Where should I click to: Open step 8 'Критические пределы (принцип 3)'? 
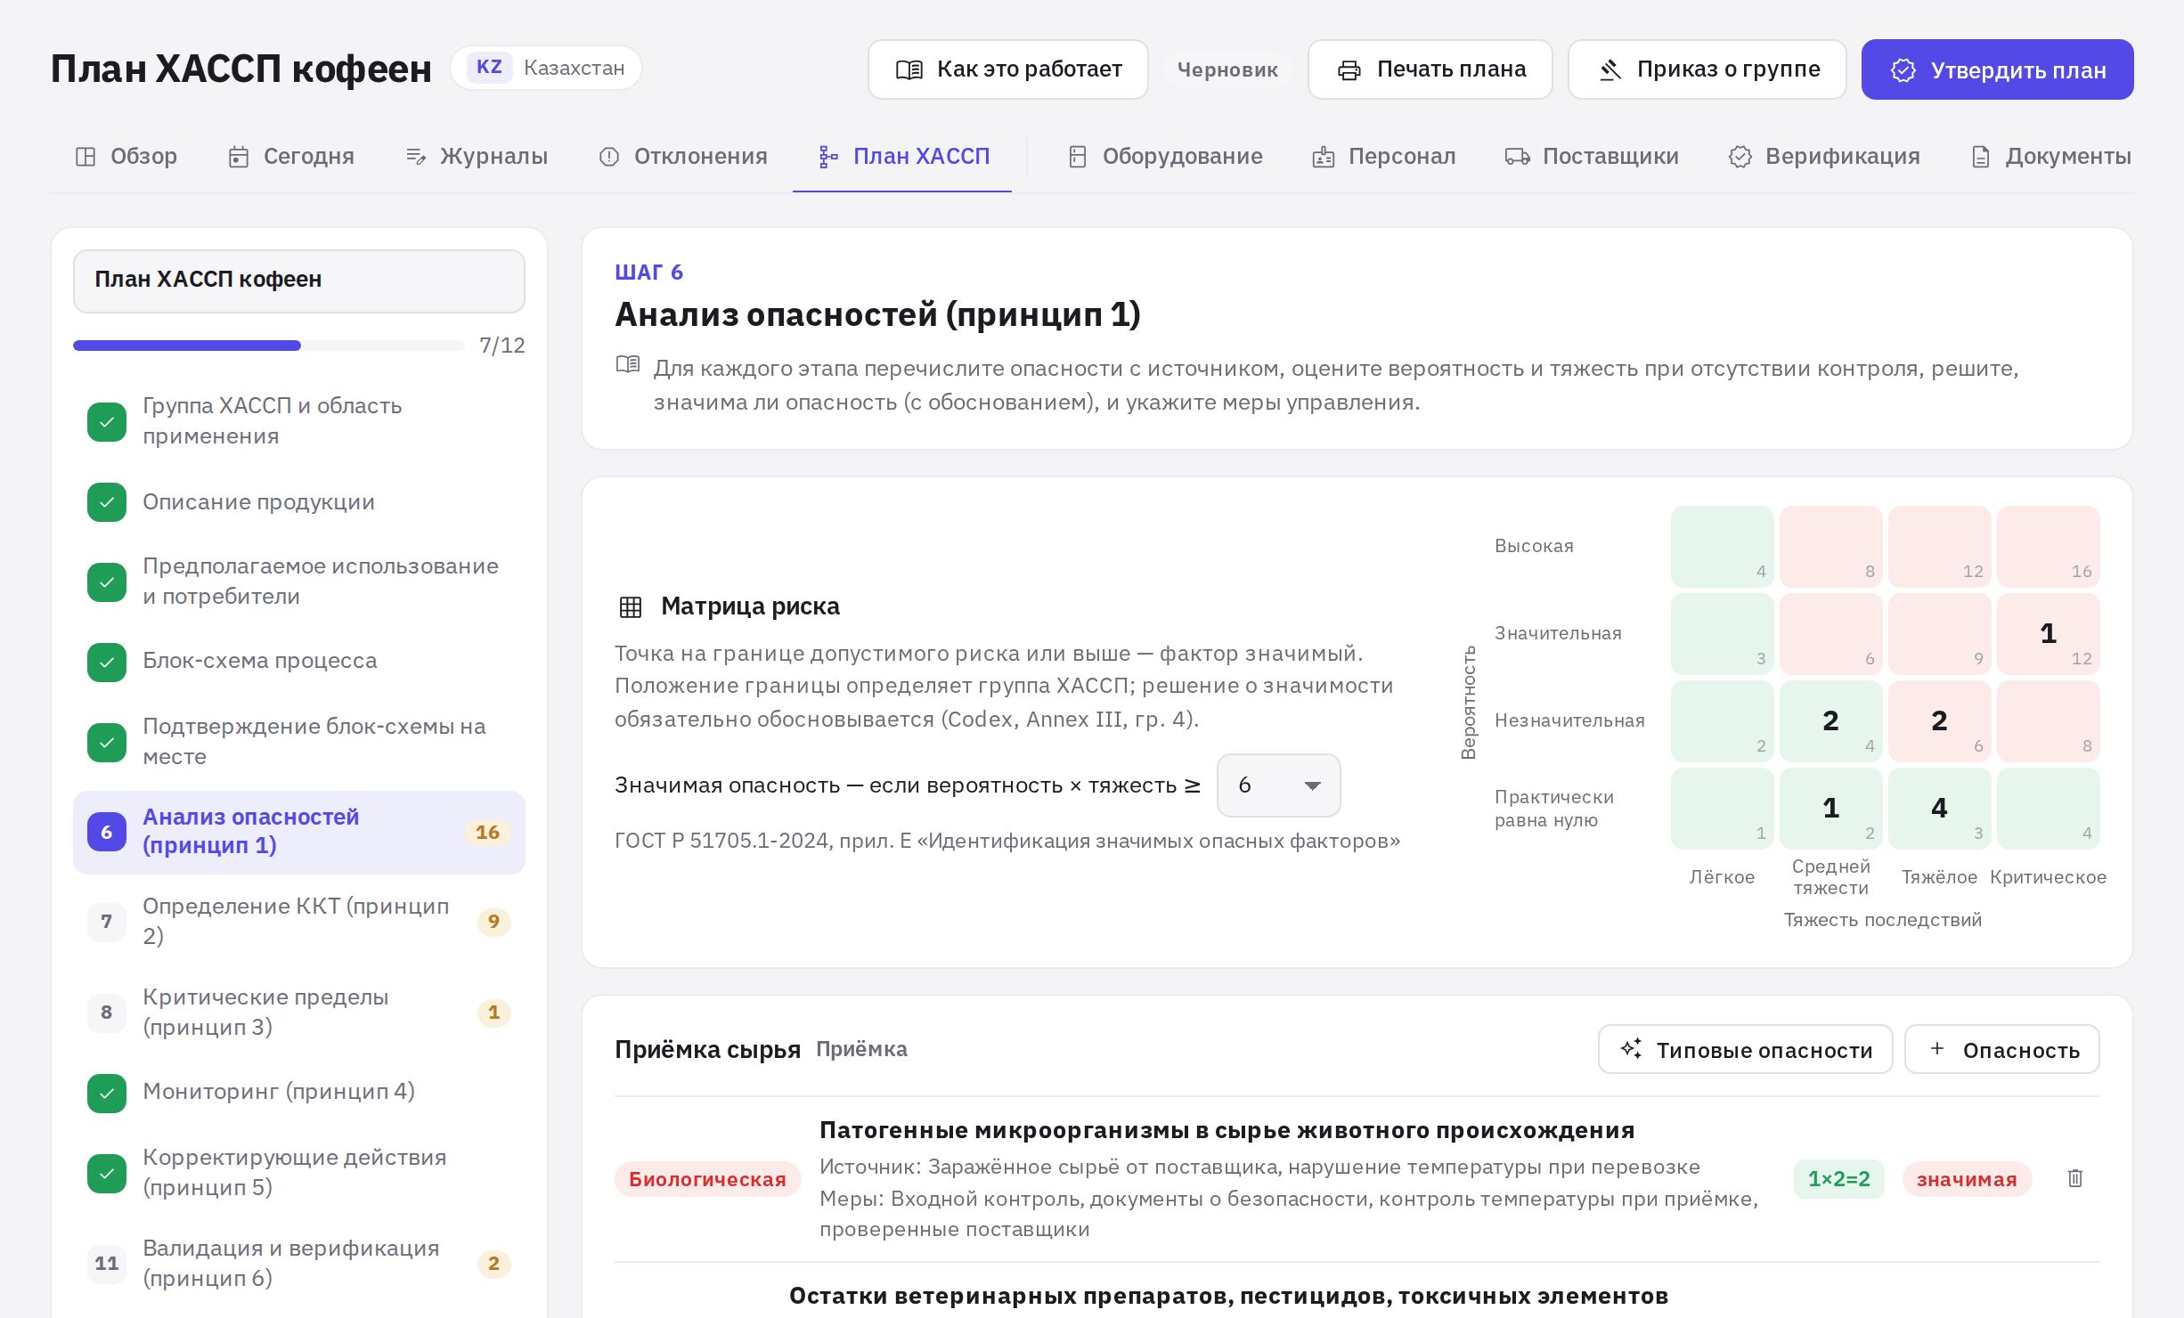[299, 1012]
